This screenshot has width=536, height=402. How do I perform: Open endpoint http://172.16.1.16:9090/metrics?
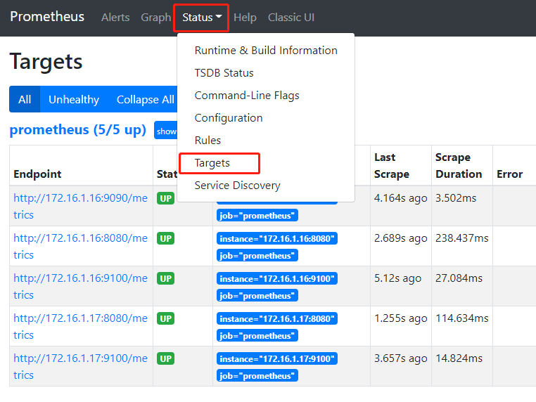pyautogui.click(x=80, y=206)
